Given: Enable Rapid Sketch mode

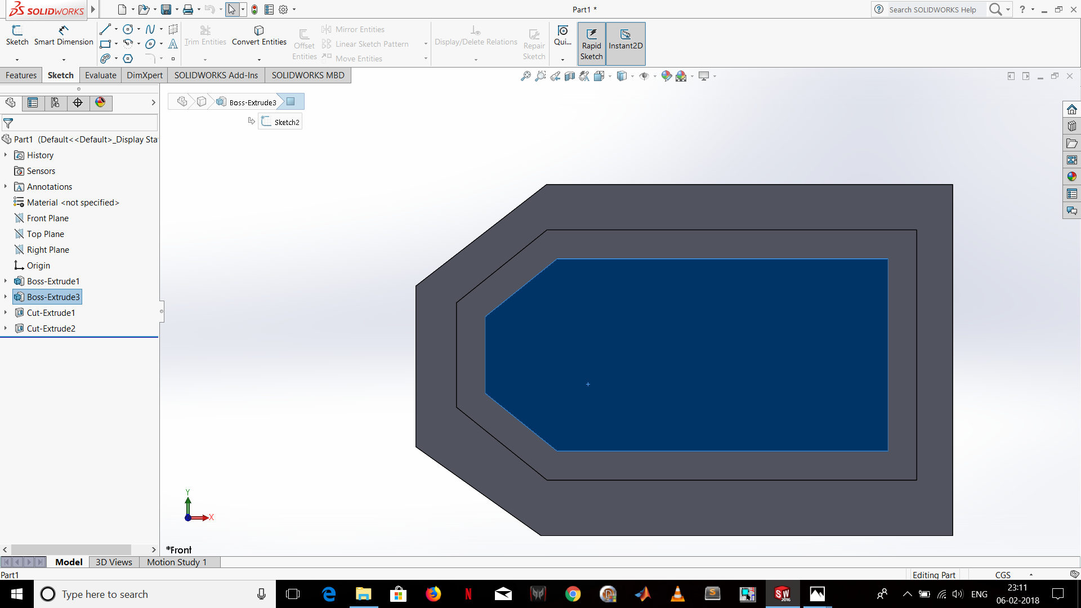Looking at the screenshot, I should 592,43.
